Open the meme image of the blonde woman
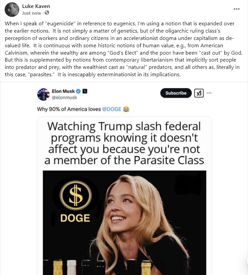Image resolution: width=248 pixels, height=275 pixels. [124, 222]
